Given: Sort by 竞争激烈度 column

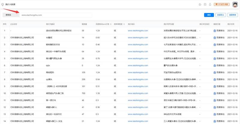Looking at the screenshot, I should pyautogui.click(x=119, y=24).
